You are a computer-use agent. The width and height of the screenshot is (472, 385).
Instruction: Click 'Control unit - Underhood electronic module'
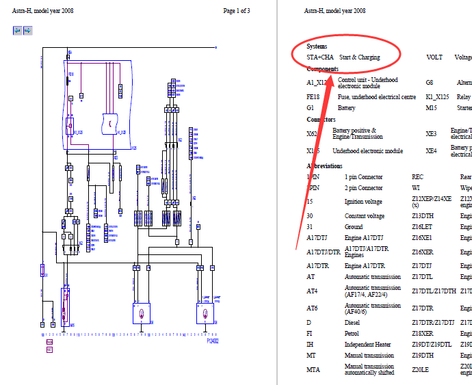point(368,83)
